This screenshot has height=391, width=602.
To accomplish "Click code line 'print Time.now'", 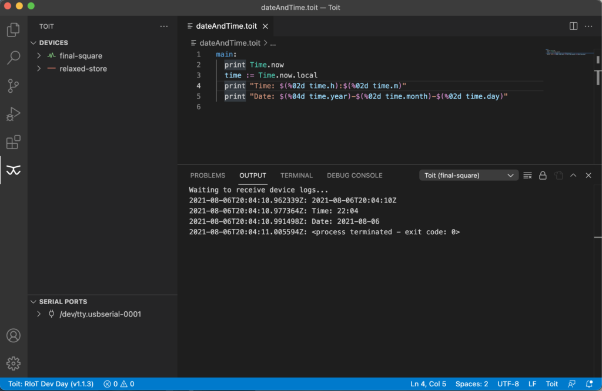I will pyautogui.click(x=254, y=65).
